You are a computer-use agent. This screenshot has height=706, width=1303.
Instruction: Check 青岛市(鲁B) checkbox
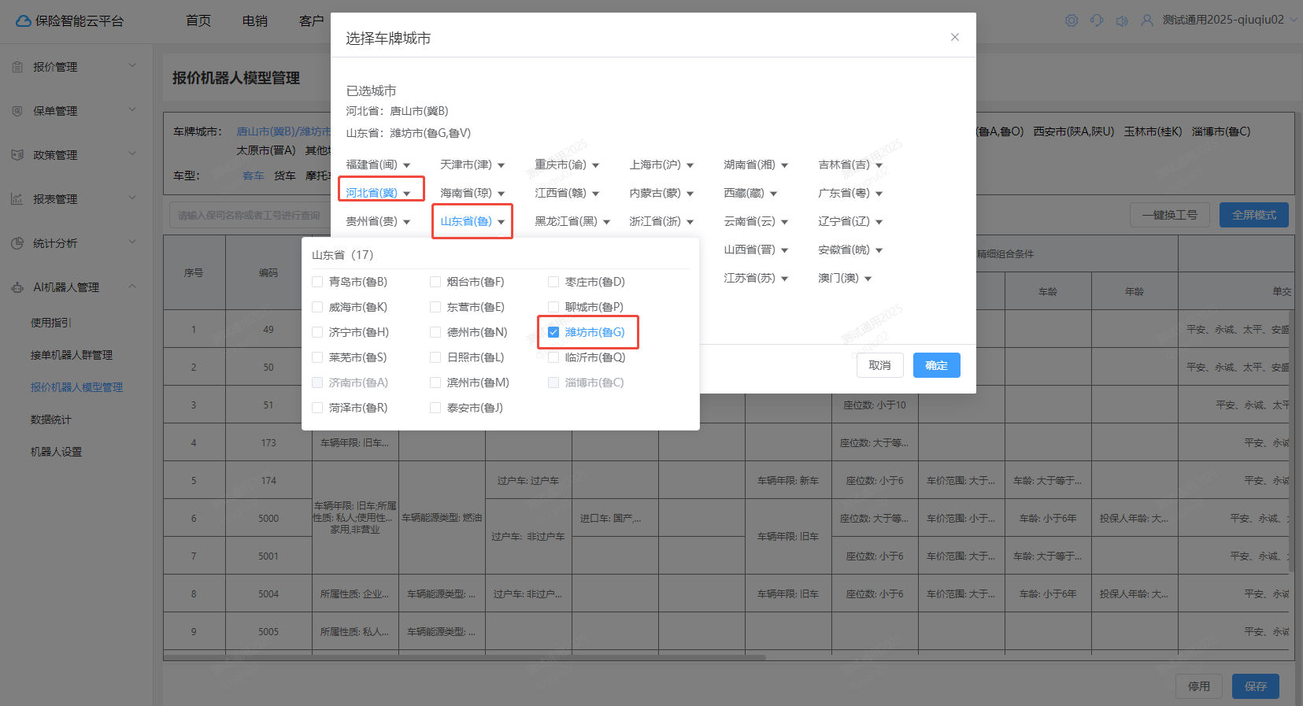point(317,282)
